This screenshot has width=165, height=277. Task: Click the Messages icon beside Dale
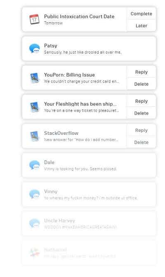(x=34, y=165)
